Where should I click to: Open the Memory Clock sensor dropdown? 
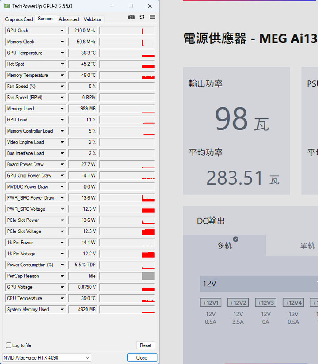(62, 42)
